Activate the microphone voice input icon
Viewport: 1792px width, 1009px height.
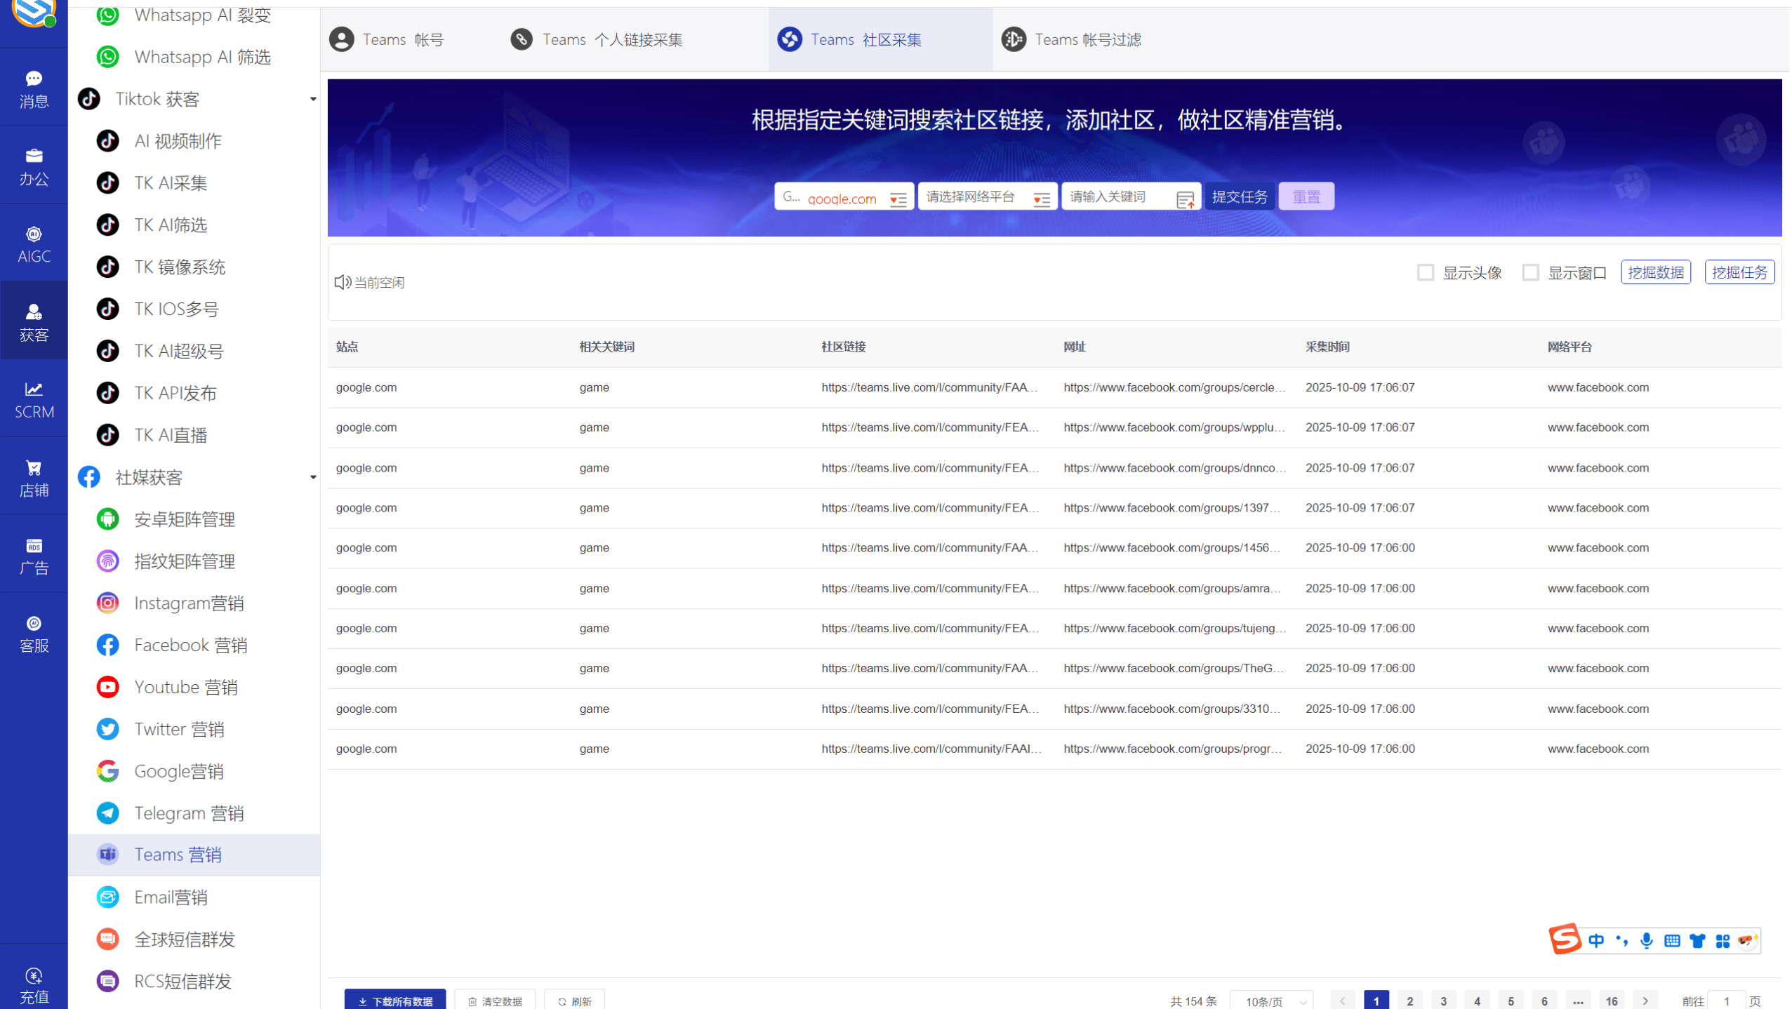coord(1646,940)
